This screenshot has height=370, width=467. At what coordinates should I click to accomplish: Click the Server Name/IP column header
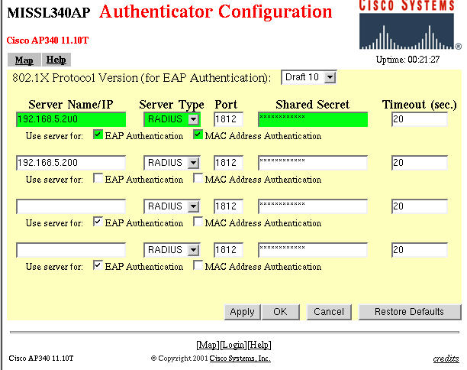(x=71, y=105)
